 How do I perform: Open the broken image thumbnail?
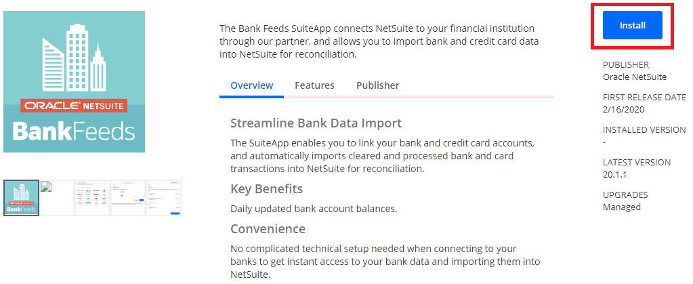[57, 198]
